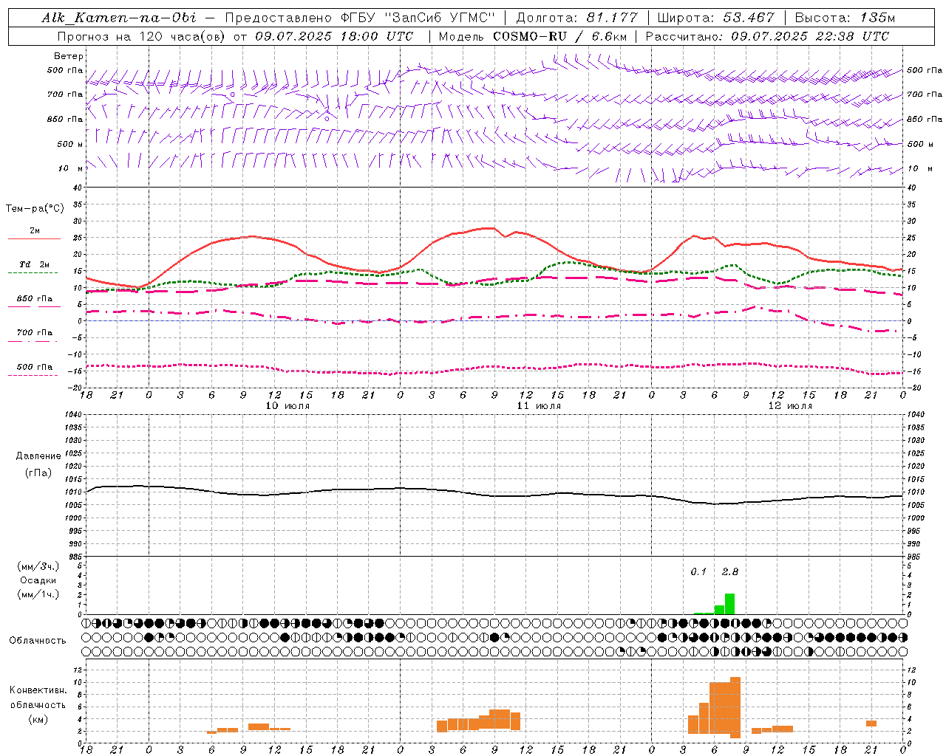
Task: Click the 500 м wind level label on left
Action: click(70, 144)
